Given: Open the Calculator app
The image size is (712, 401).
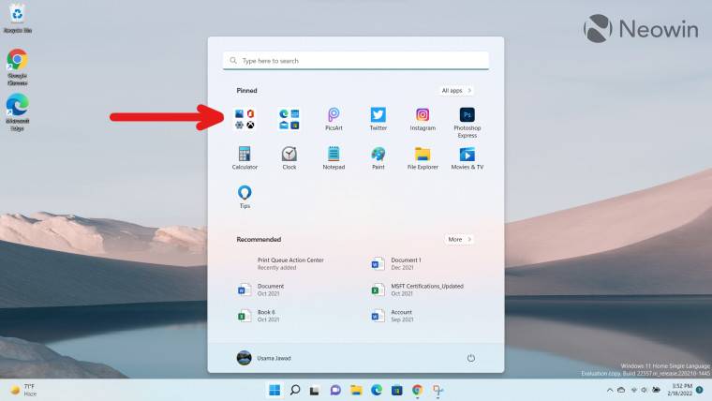Looking at the screenshot, I should pyautogui.click(x=245, y=158).
